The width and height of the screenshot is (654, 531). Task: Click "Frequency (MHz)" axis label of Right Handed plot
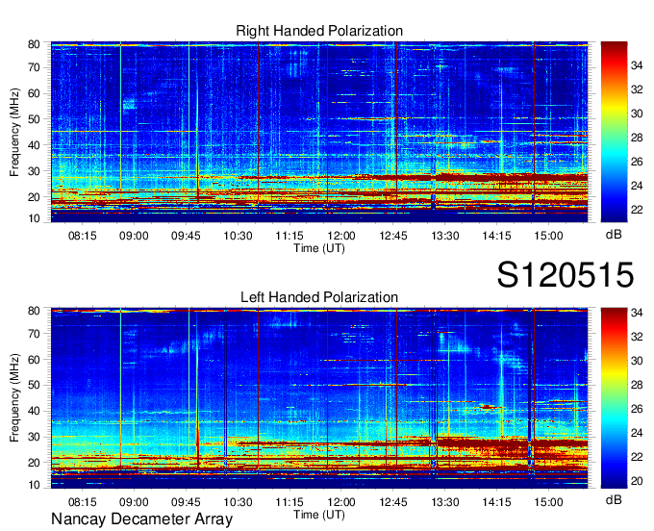pyautogui.click(x=14, y=132)
